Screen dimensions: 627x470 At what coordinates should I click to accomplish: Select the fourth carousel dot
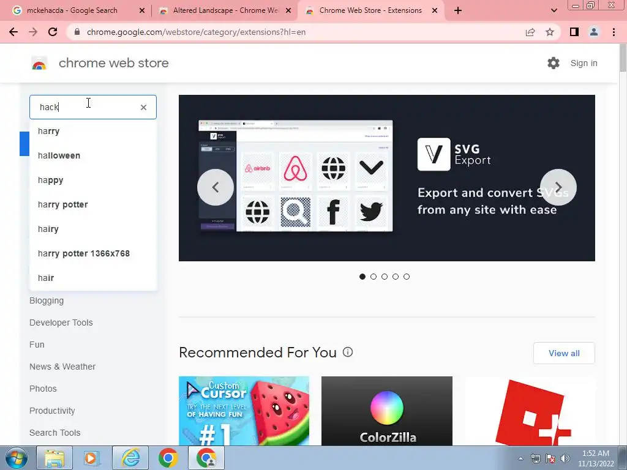click(x=396, y=277)
